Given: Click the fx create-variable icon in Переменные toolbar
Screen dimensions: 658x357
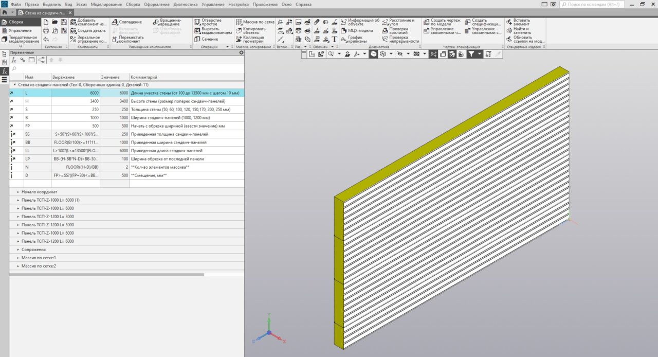Looking at the screenshot, I should (x=14, y=60).
